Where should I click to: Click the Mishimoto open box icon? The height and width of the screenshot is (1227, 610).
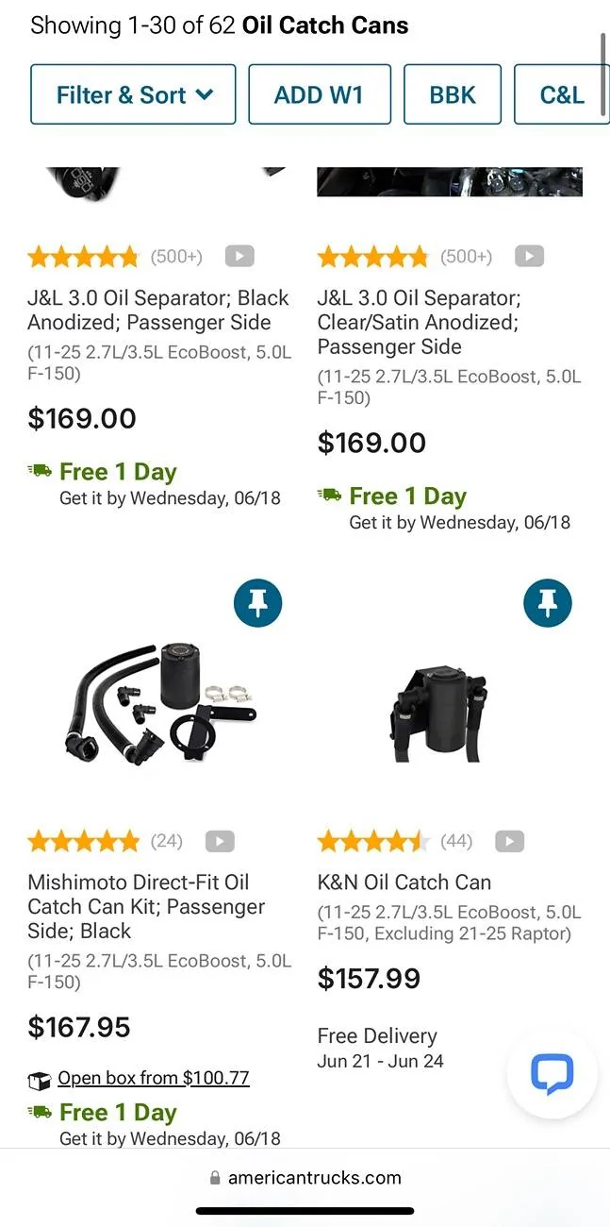40,1079
